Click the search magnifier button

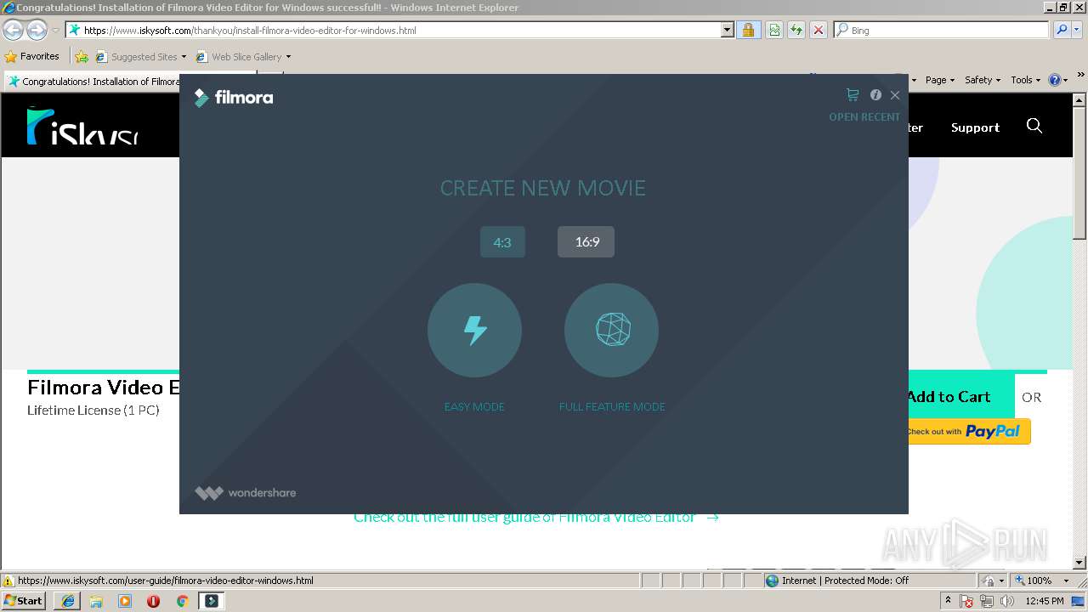coord(1061,31)
